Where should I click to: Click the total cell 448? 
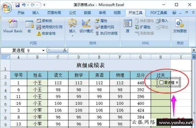[x=141, y=82]
